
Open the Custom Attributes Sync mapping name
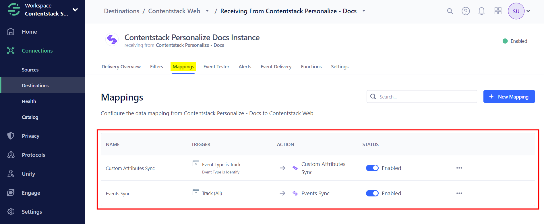coord(130,168)
